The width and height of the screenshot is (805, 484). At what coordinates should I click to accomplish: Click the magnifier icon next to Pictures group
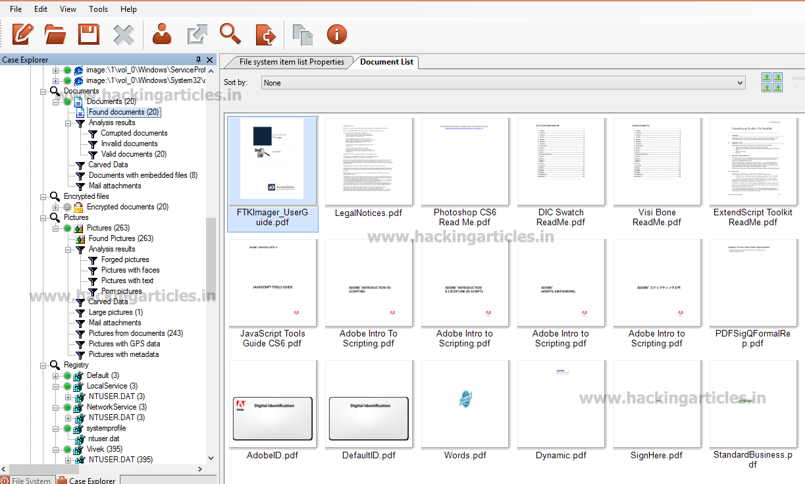point(55,217)
